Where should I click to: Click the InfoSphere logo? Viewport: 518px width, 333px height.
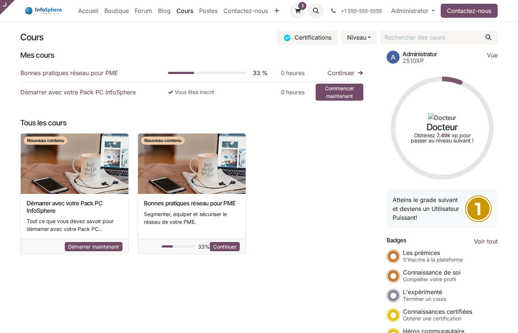(43, 10)
